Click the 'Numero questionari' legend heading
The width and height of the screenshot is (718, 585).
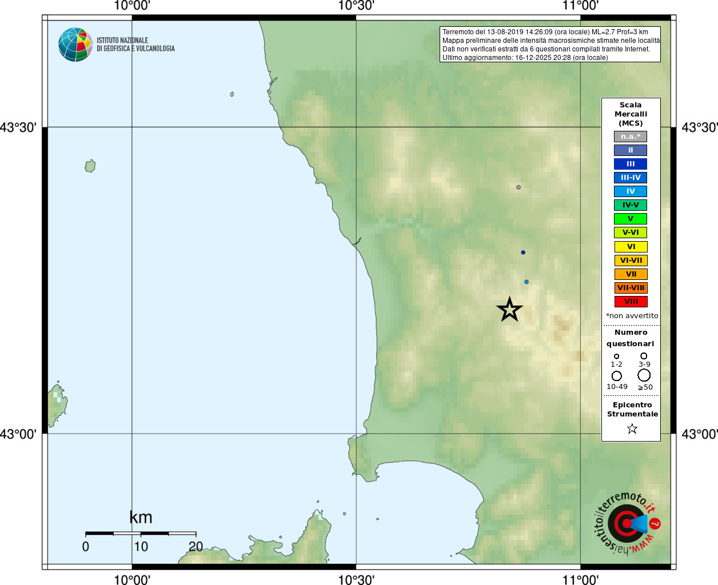(631, 338)
